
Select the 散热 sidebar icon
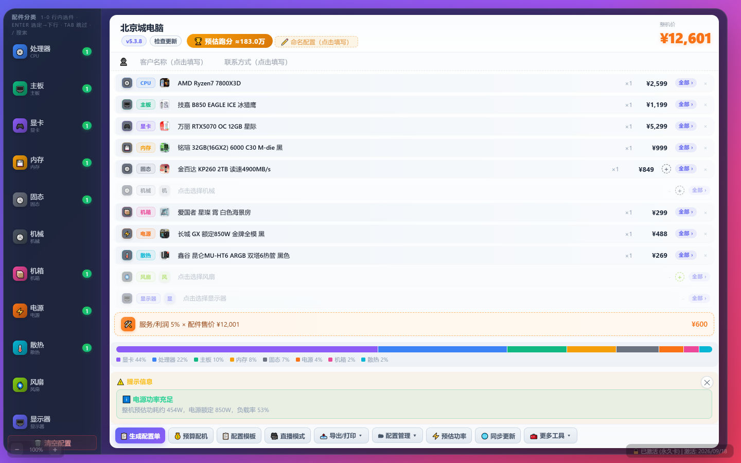pos(20,348)
